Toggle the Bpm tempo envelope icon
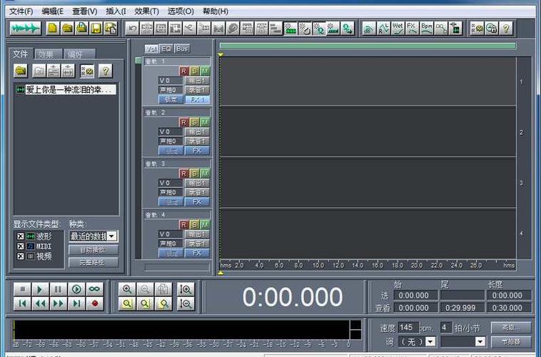This screenshot has width=541, height=357. point(427,29)
